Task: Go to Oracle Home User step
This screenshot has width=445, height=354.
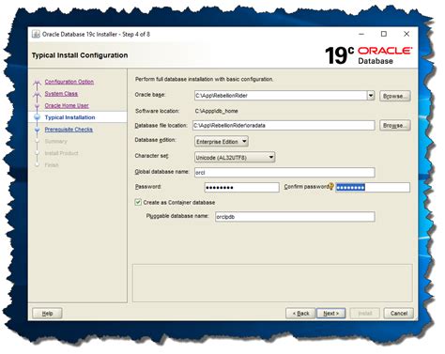Action: (x=67, y=105)
